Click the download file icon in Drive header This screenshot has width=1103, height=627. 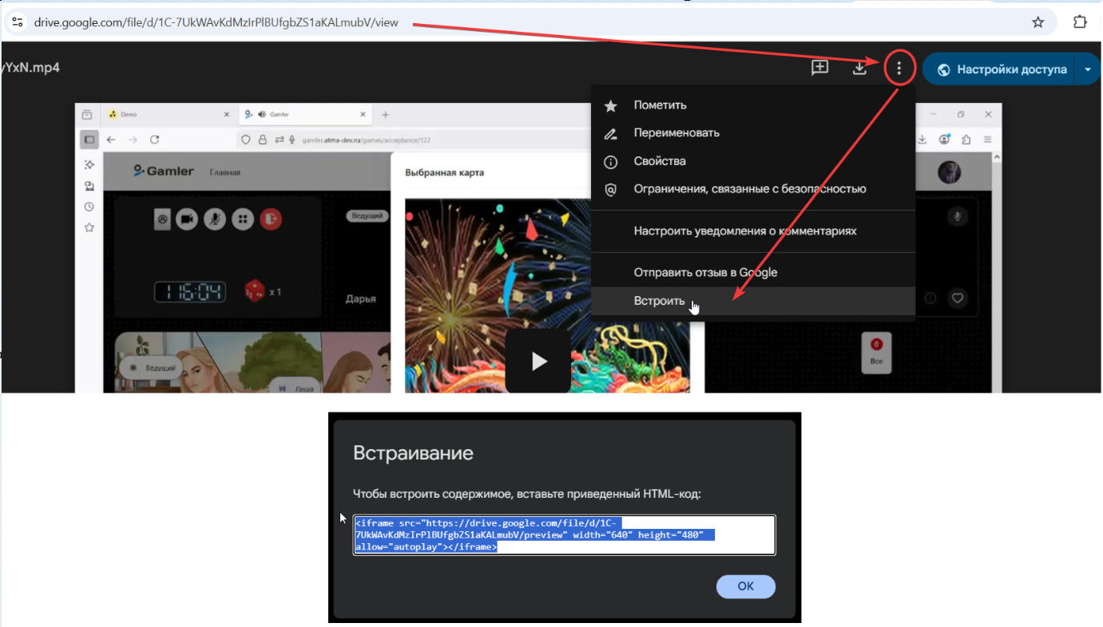(859, 69)
